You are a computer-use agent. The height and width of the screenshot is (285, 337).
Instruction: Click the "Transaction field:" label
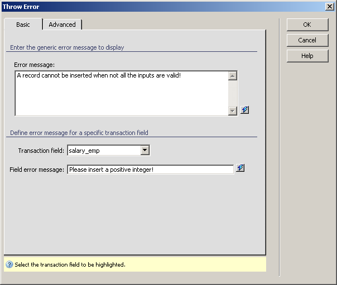(x=41, y=151)
